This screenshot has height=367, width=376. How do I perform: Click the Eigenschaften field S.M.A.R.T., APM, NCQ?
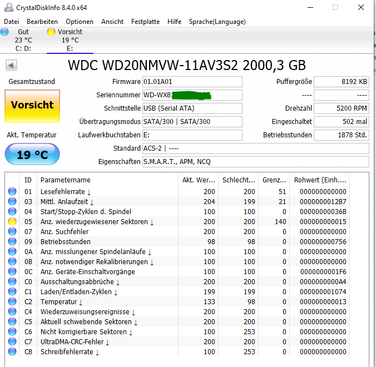(256, 162)
